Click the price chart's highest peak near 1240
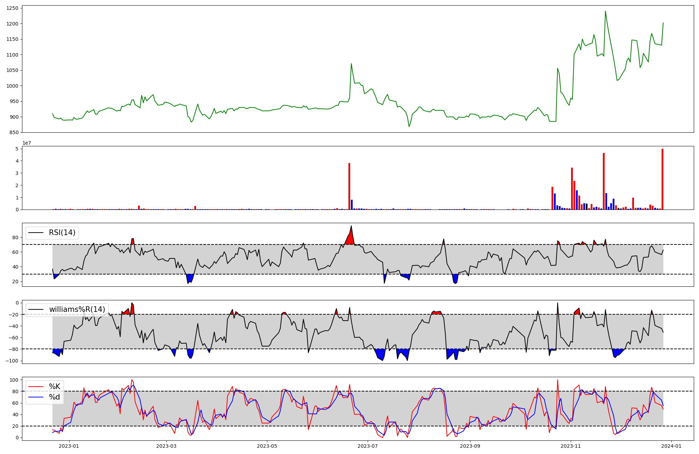The height and width of the screenshot is (454, 699). 605,11
